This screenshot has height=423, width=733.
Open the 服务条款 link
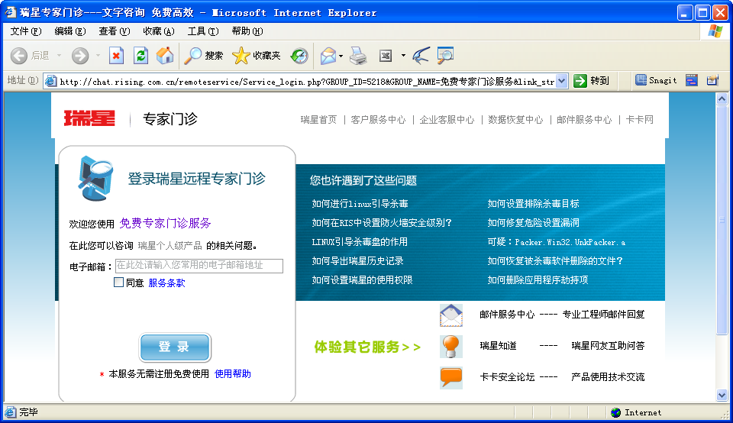[166, 283]
